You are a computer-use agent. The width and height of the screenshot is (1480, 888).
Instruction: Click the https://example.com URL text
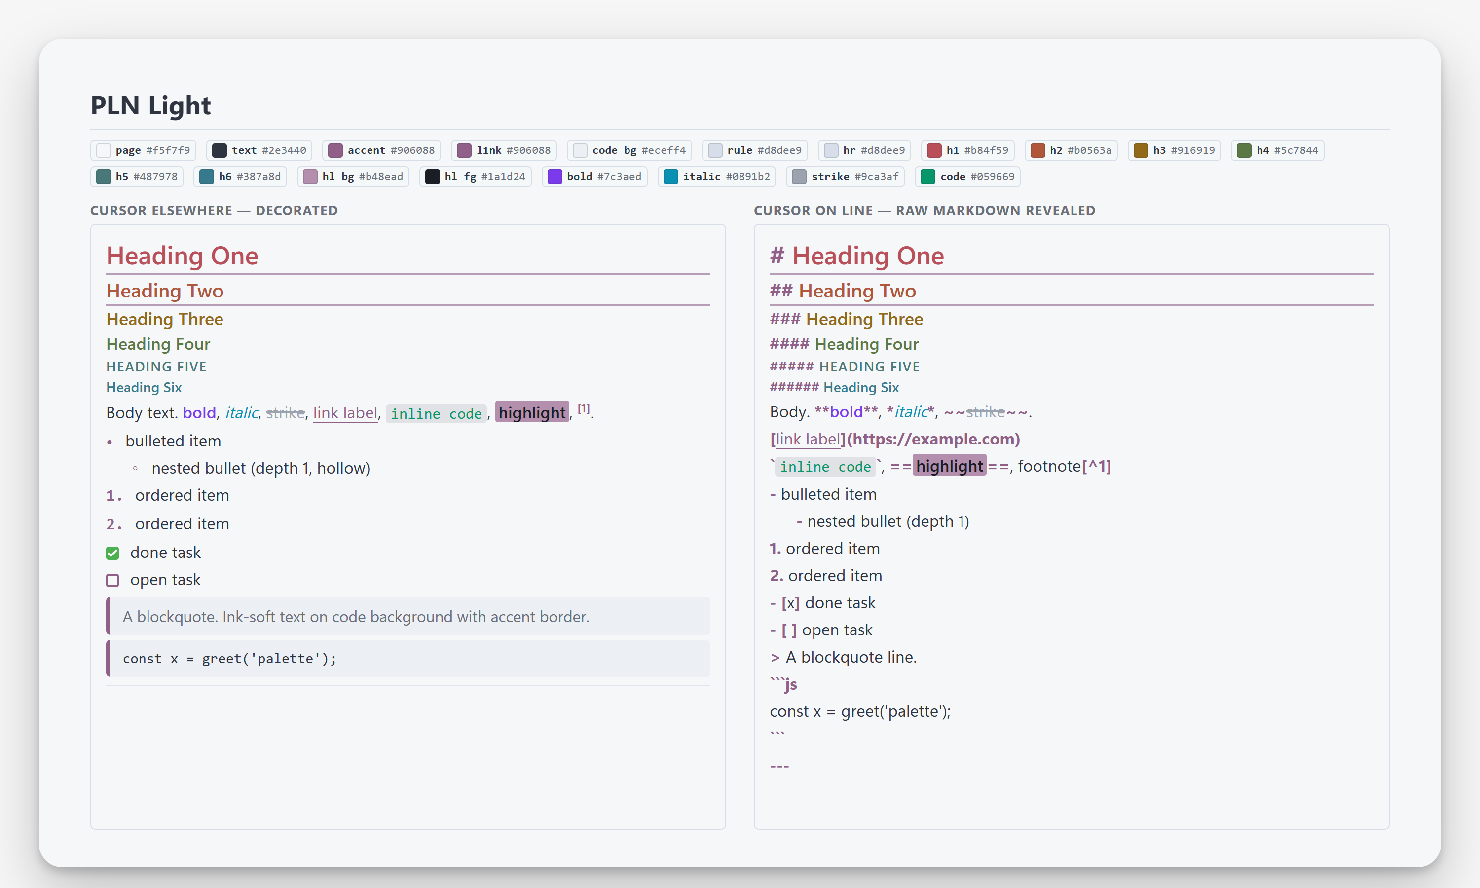[x=933, y=439]
